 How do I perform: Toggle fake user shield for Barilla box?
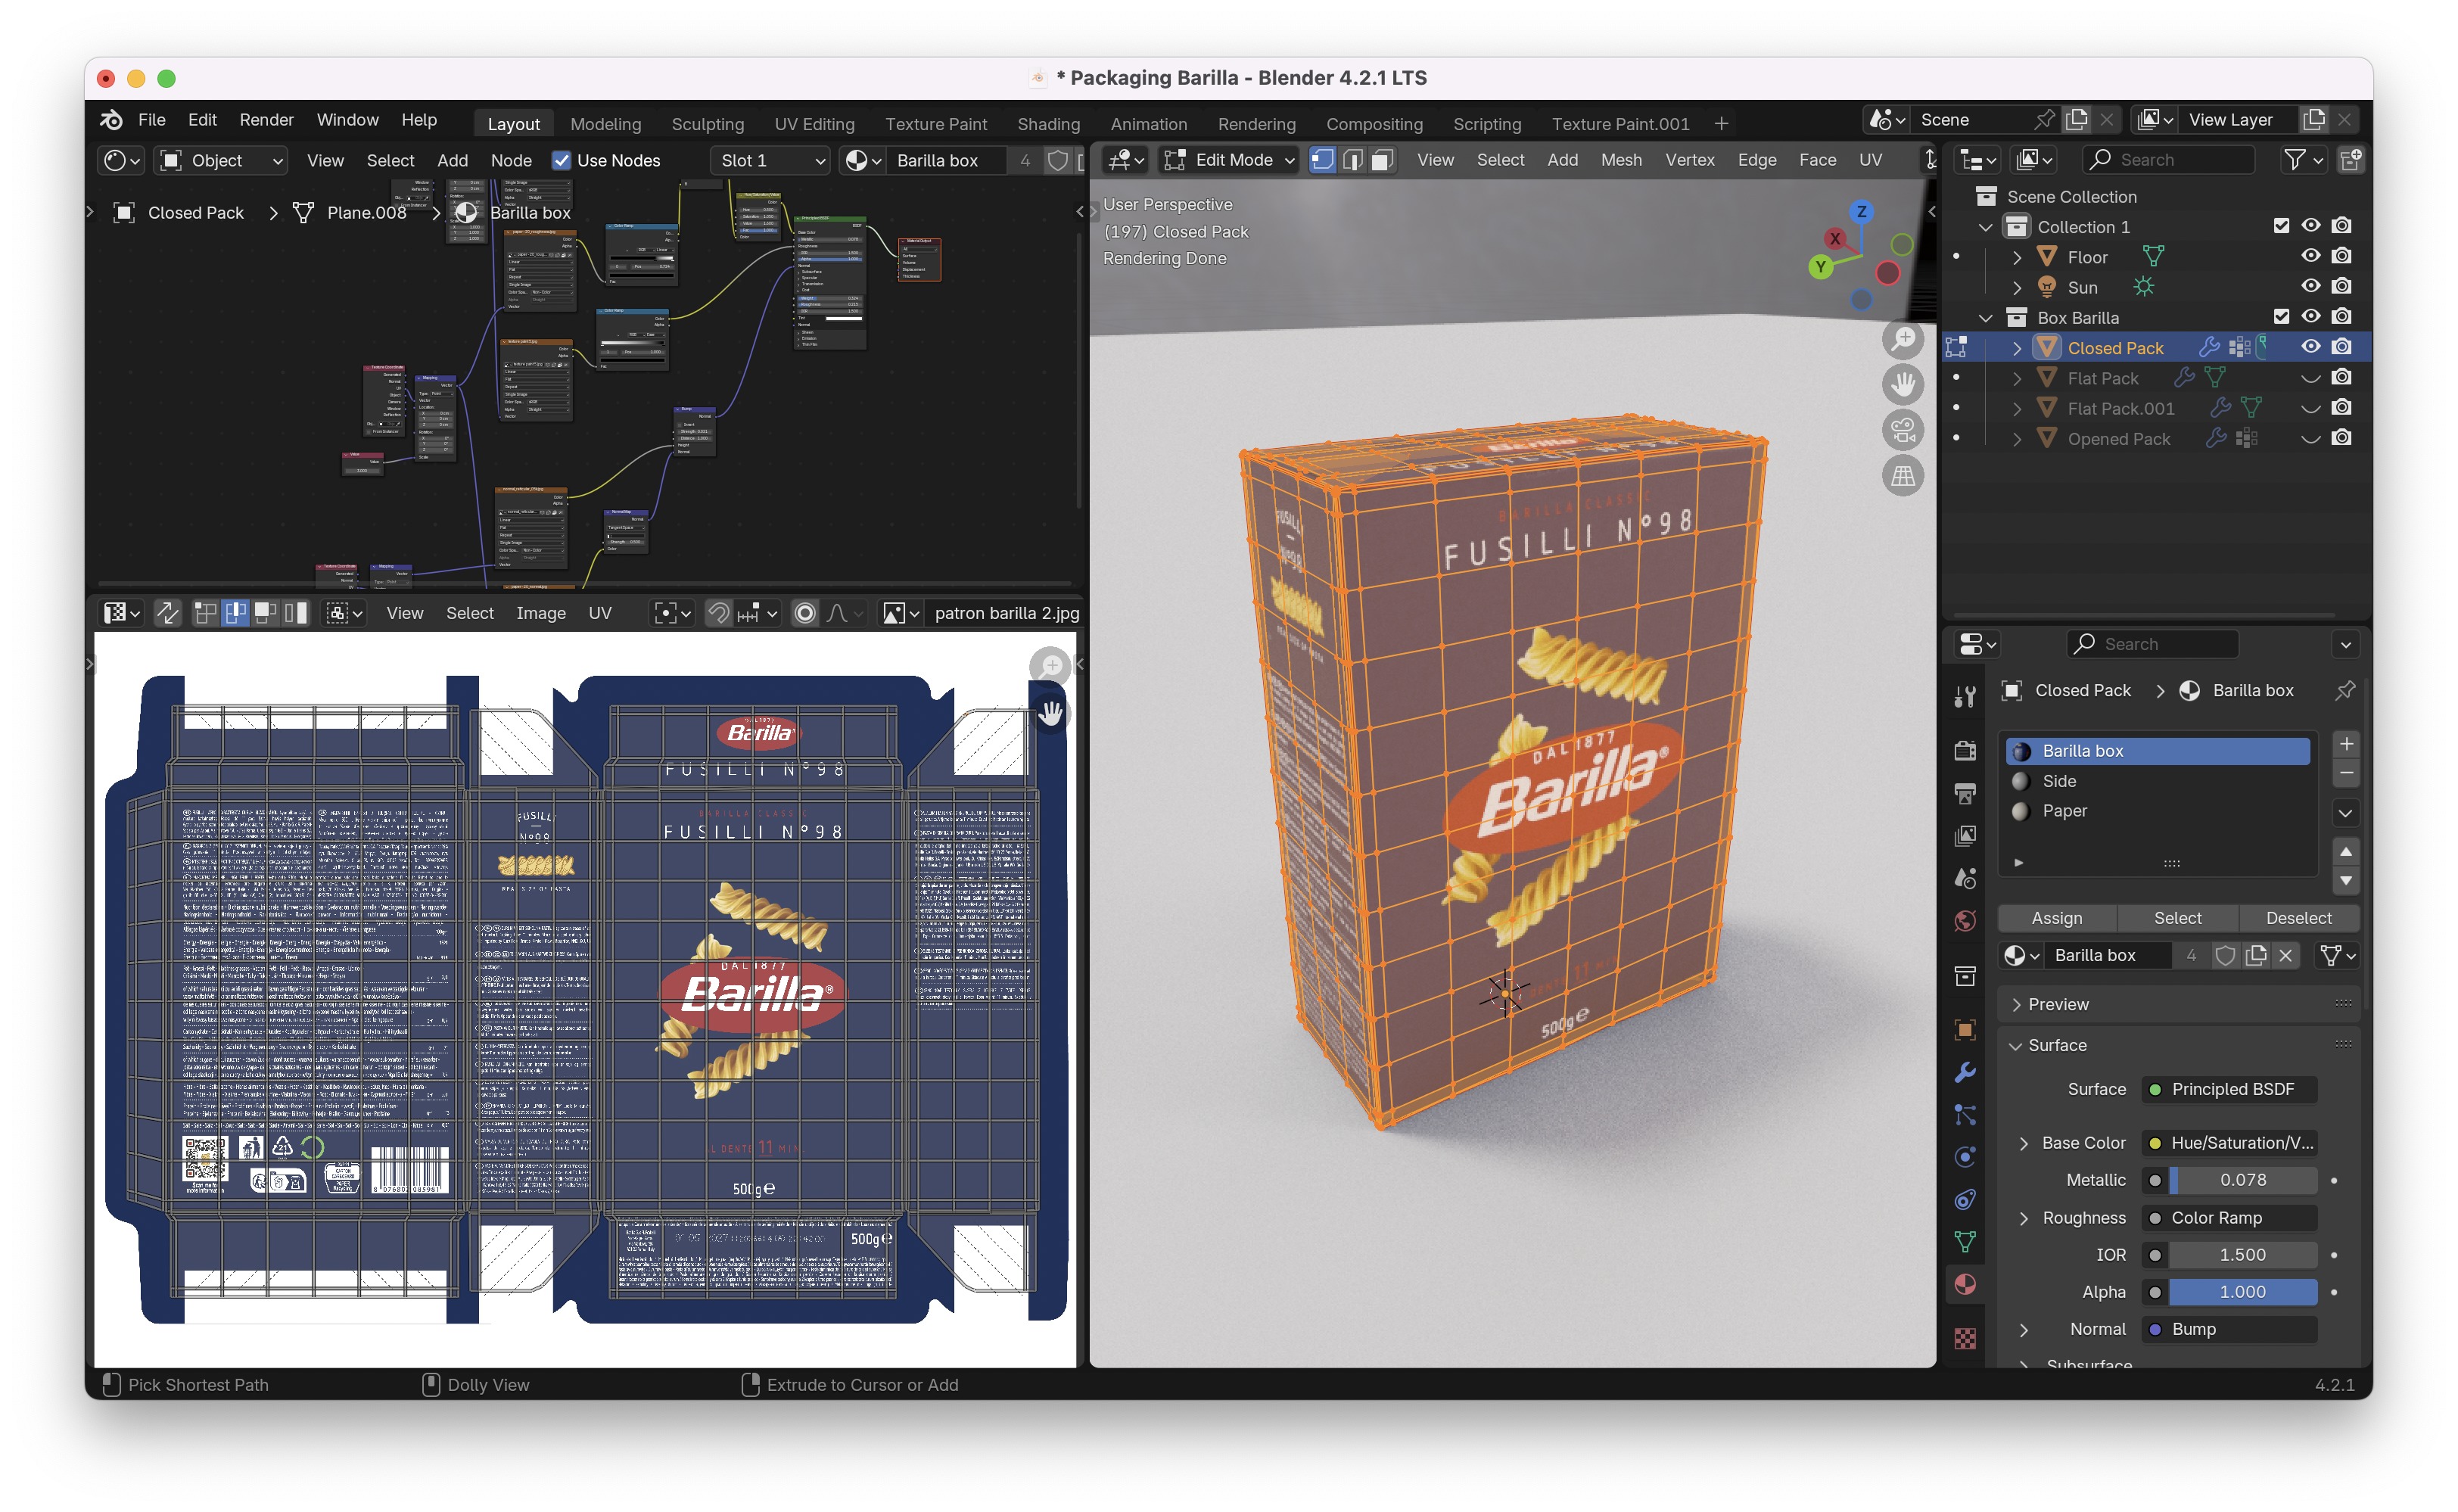[x=2224, y=955]
